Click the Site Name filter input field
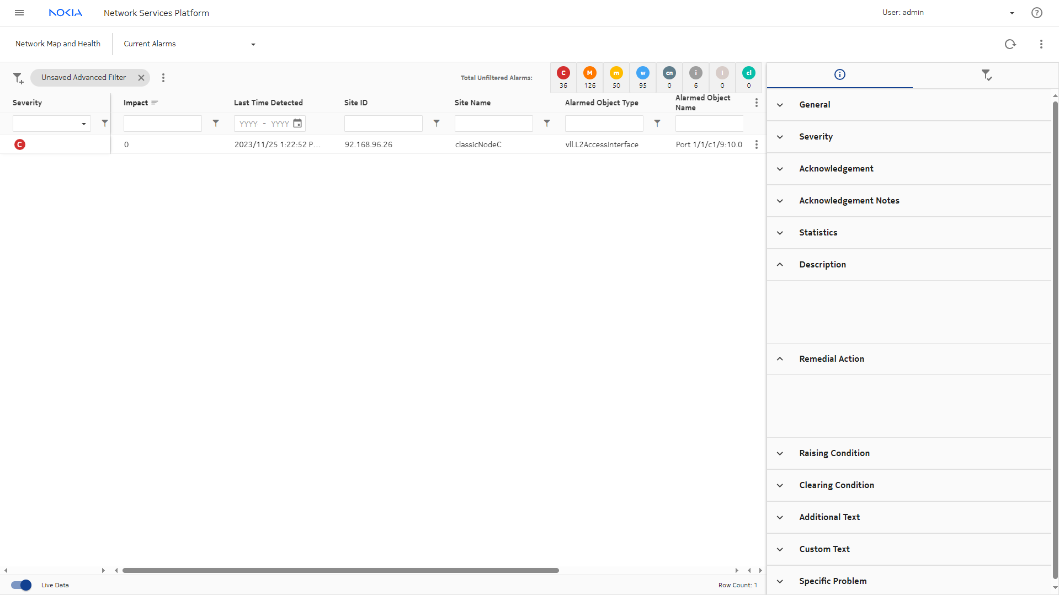The height and width of the screenshot is (595, 1059). pos(493,124)
